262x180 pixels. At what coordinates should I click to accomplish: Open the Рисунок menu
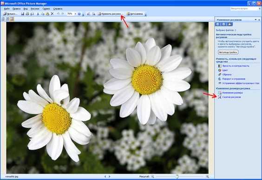tap(35, 9)
